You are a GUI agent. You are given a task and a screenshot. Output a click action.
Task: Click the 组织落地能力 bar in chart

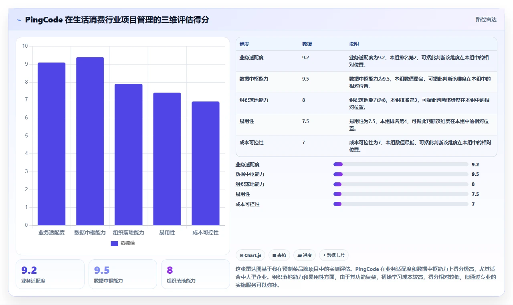click(x=128, y=154)
